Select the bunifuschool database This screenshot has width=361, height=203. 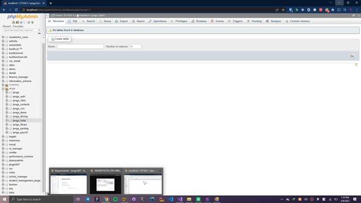16,53
